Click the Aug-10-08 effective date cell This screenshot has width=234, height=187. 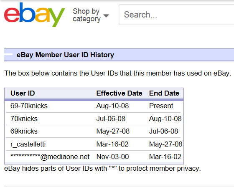(x=112, y=106)
